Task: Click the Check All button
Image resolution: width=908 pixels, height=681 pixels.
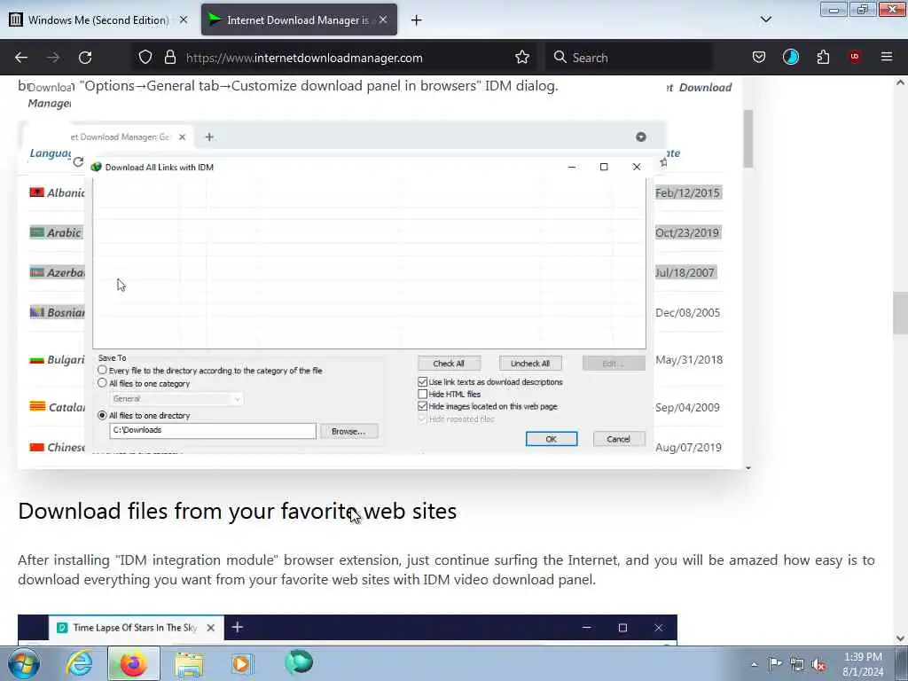Action: (449, 363)
